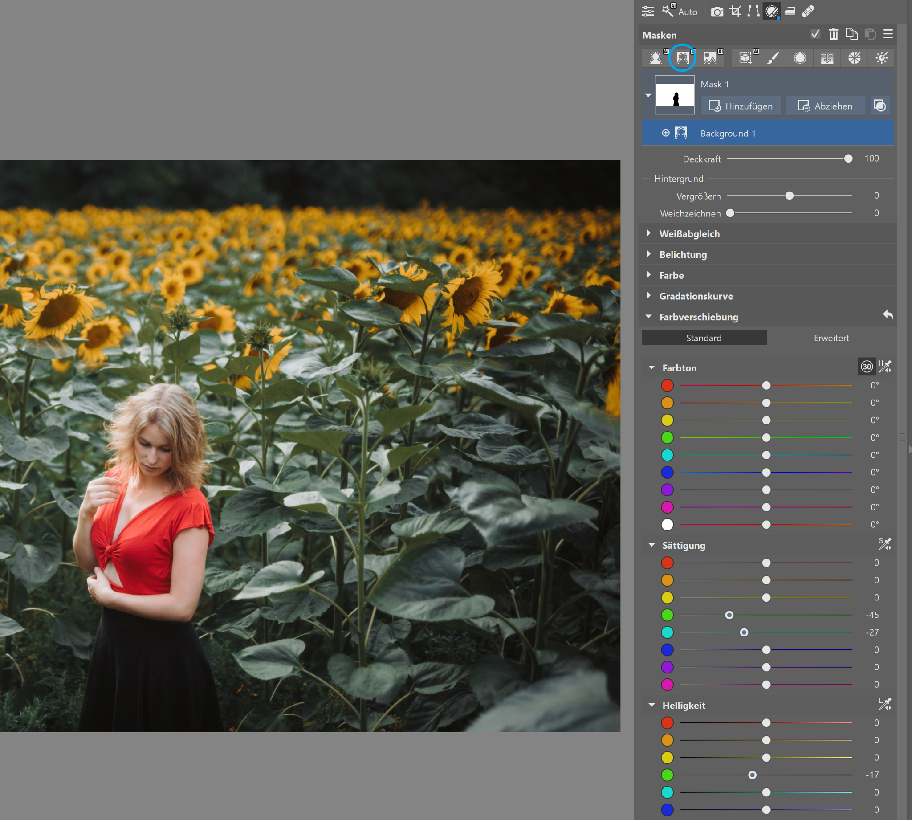
Task: Click the retouching bandage tool
Action: pyautogui.click(x=808, y=11)
